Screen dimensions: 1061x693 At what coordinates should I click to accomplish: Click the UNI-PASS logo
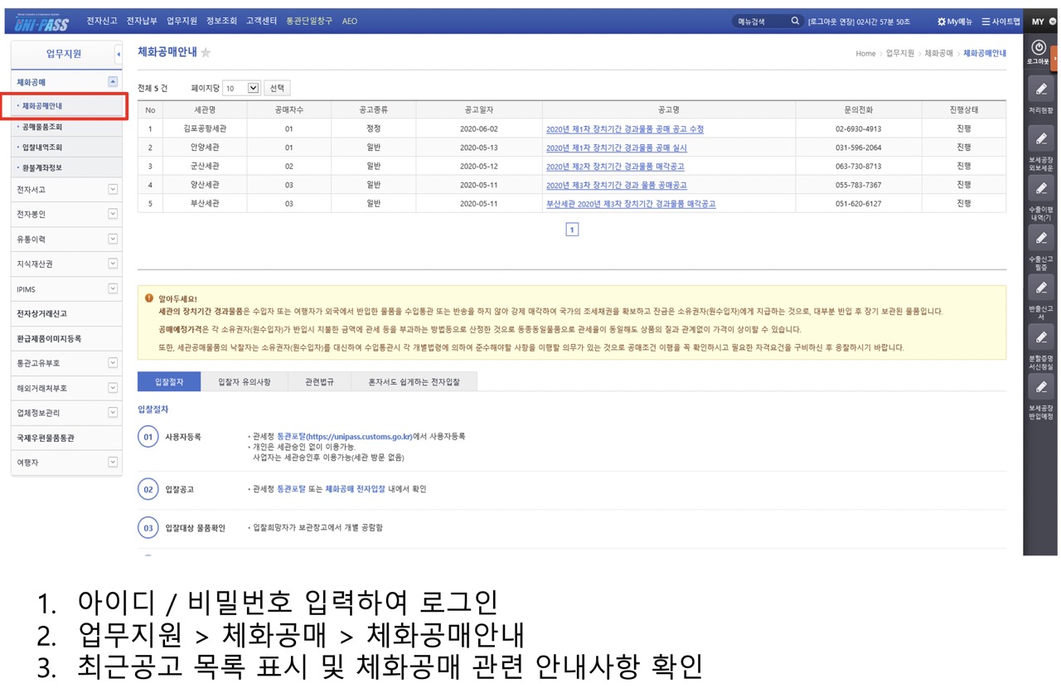click(41, 22)
